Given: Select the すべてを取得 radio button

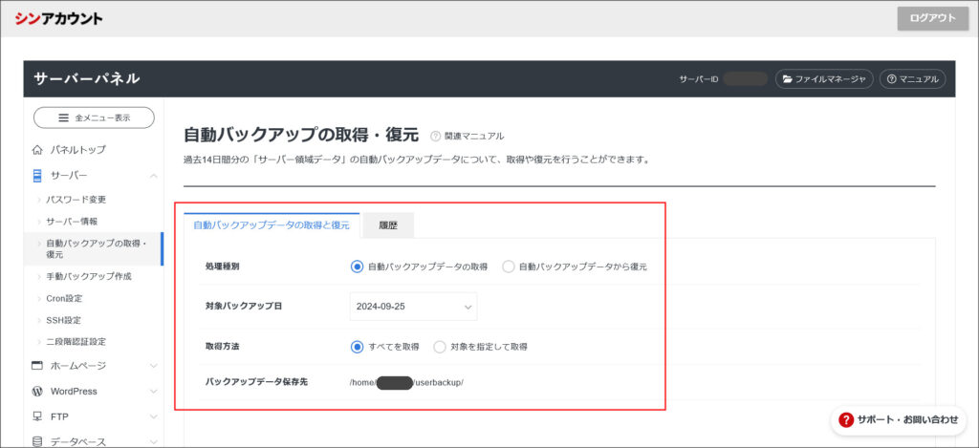Looking at the screenshot, I should pos(358,347).
